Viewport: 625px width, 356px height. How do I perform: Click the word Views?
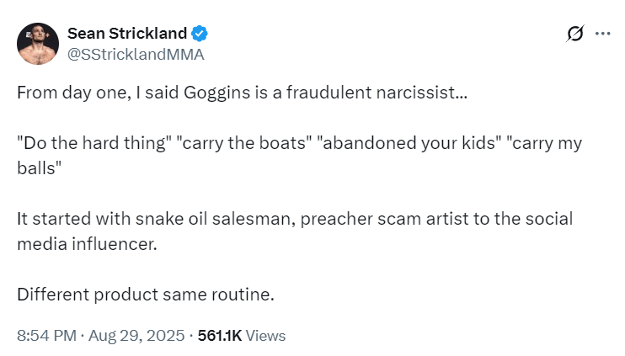[x=266, y=335]
